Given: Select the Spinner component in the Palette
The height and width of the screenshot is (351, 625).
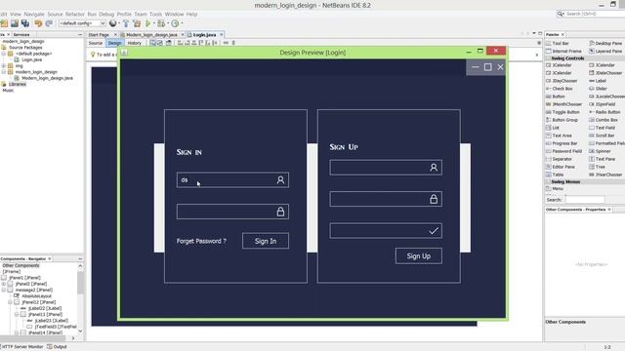Looking at the screenshot, I should [x=600, y=151].
